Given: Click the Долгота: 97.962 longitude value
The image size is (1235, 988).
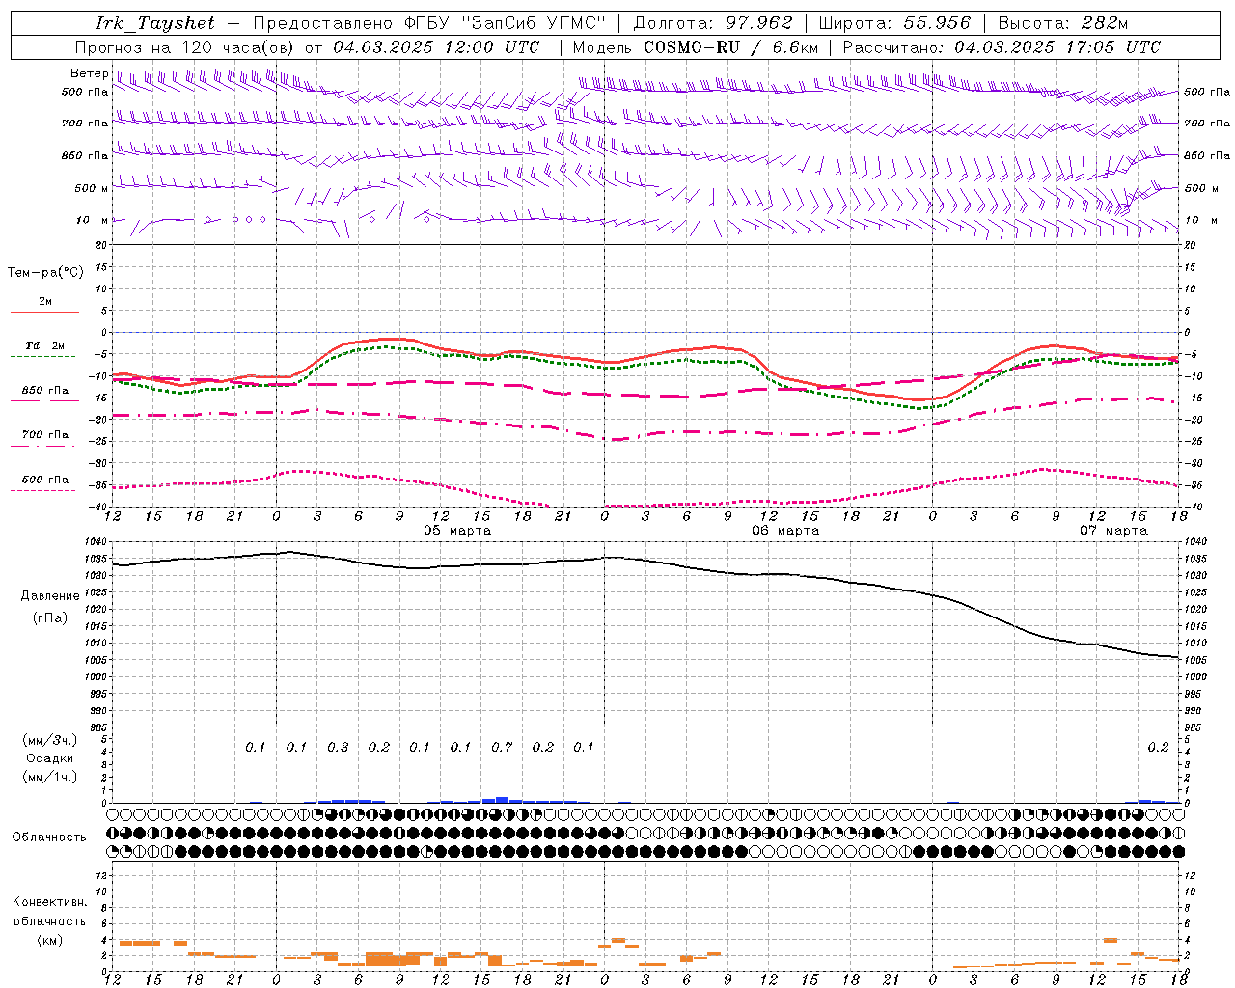Looking at the screenshot, I should click(712, 23).
